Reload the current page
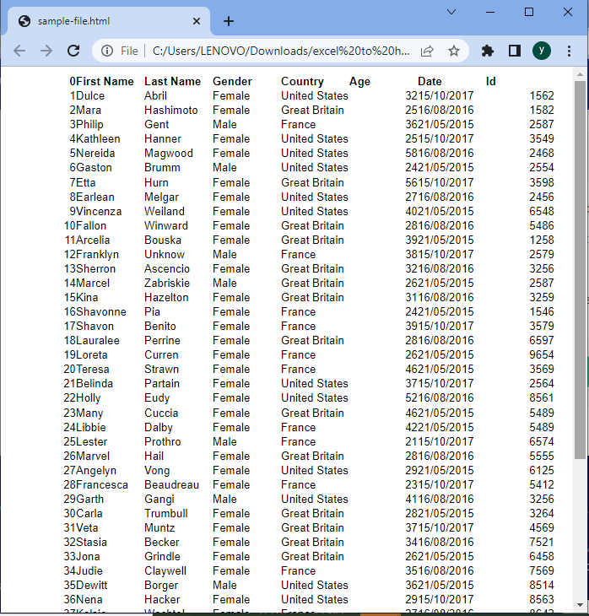The image size is (589, 616). [x=73, y=51]
